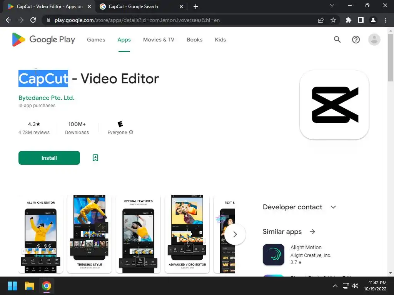Open Bytedance Pte. Ltd. developer page

click(x=47, y=98)
